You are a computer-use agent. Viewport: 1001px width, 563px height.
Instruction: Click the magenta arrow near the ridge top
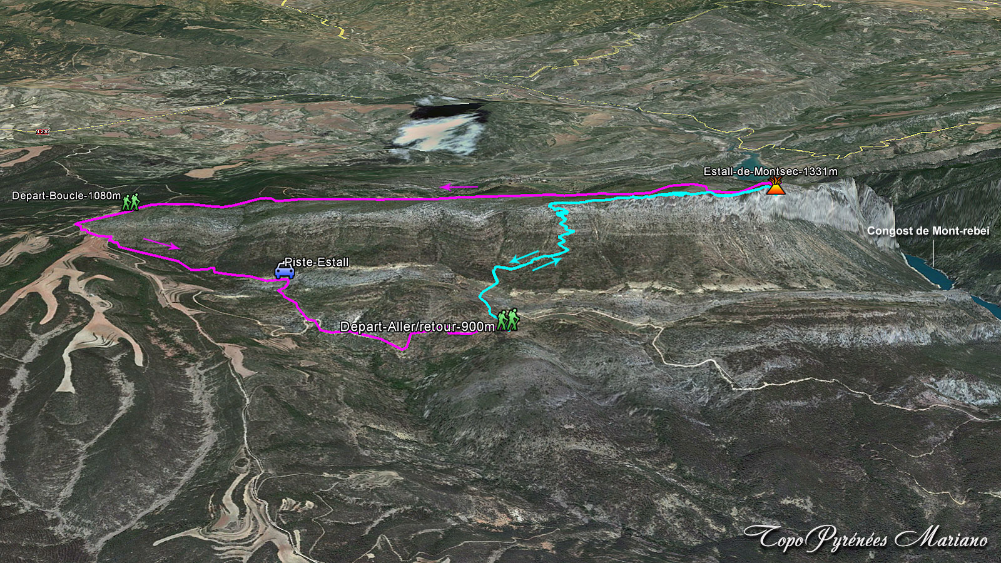(x=460, y=186)
